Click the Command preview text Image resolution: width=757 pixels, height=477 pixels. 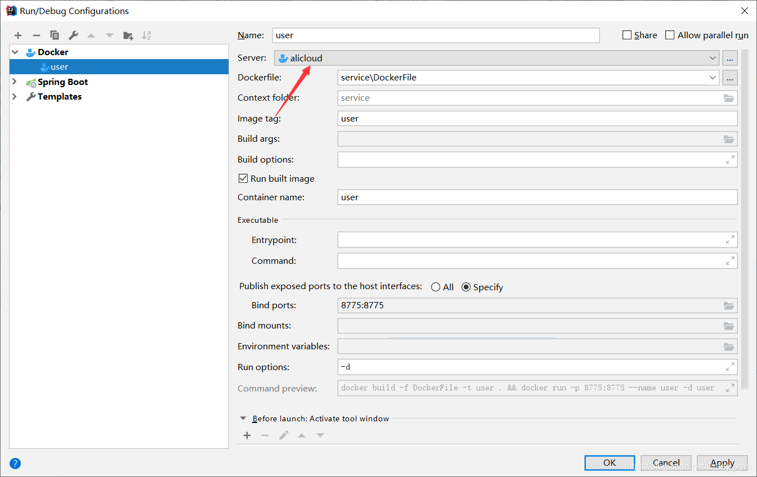527,388
